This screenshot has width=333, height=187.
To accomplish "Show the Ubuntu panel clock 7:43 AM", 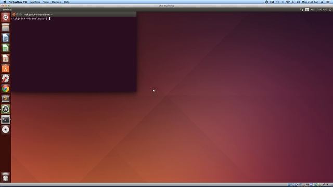I will [322, 10].
